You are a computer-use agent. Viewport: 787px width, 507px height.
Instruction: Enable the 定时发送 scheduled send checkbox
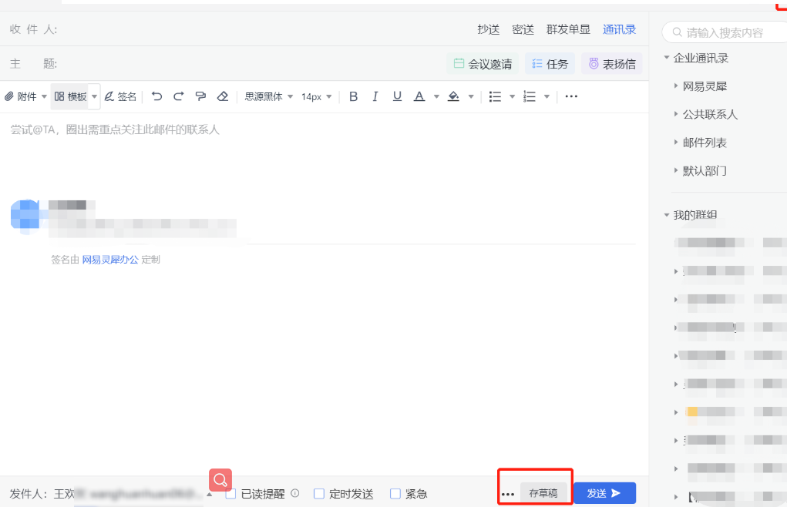click(318, 494)
